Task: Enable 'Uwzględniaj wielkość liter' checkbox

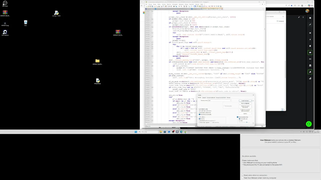Action: (x=199, y=113)
